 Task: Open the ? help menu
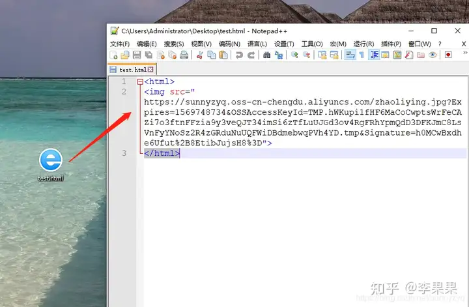pyautogui.click(x=440, y=44)
